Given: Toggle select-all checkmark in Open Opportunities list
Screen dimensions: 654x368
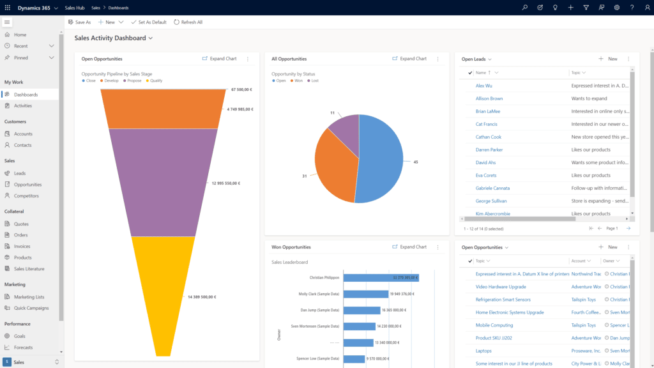Looking at the screenshot, I should [470, 261].
